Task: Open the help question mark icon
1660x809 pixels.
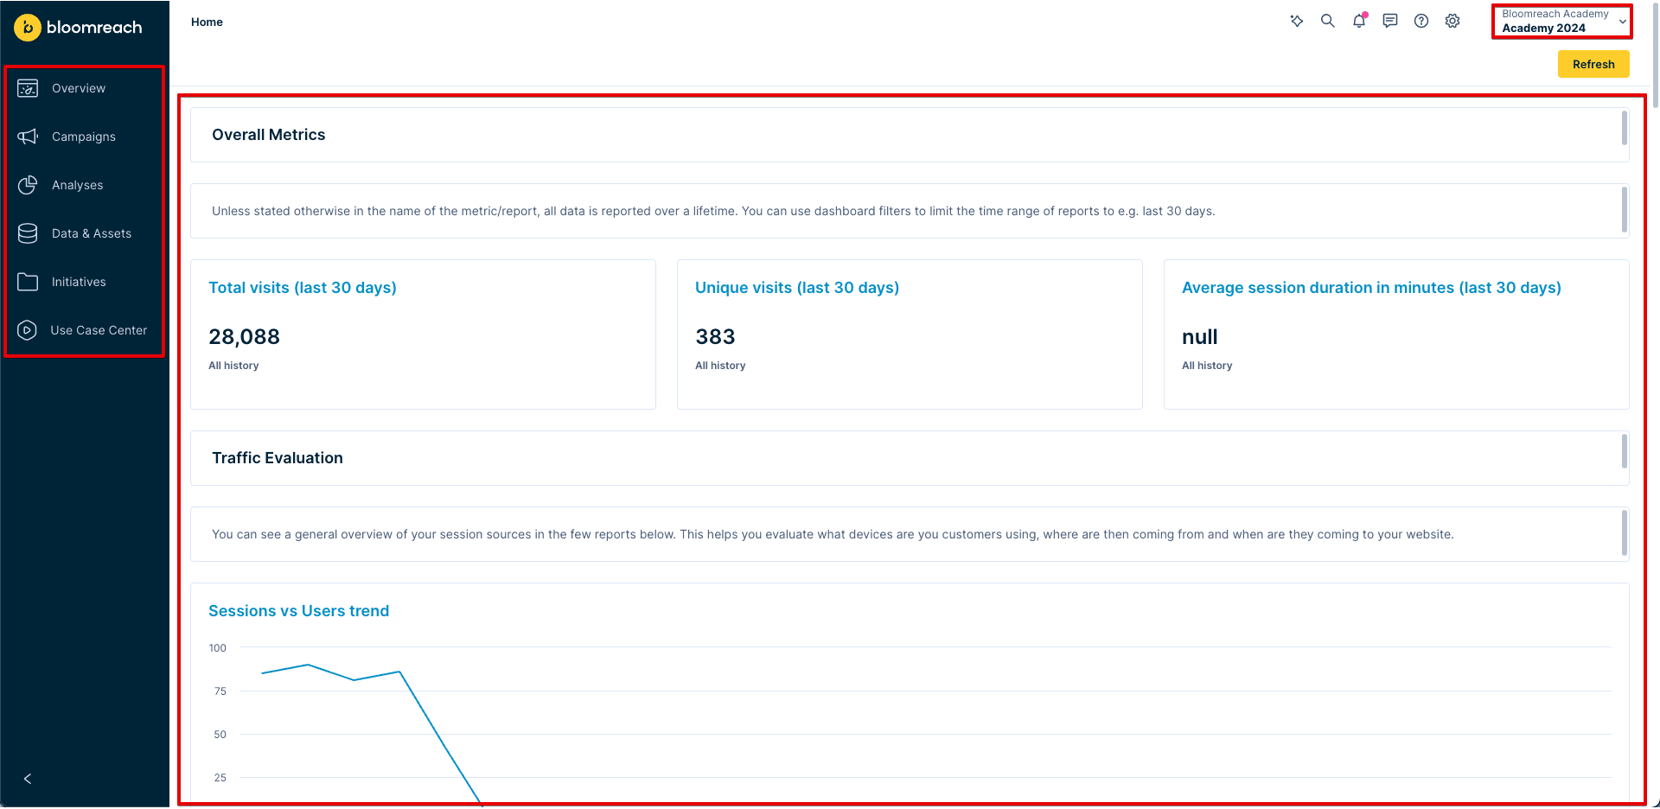Action: [1421, 21]
